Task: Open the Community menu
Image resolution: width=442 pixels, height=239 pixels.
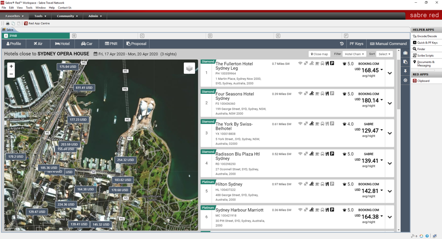Action: (67, 16)
